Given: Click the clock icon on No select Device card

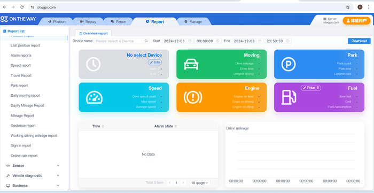Looking at the screenshot, I should tap(93, 64).
